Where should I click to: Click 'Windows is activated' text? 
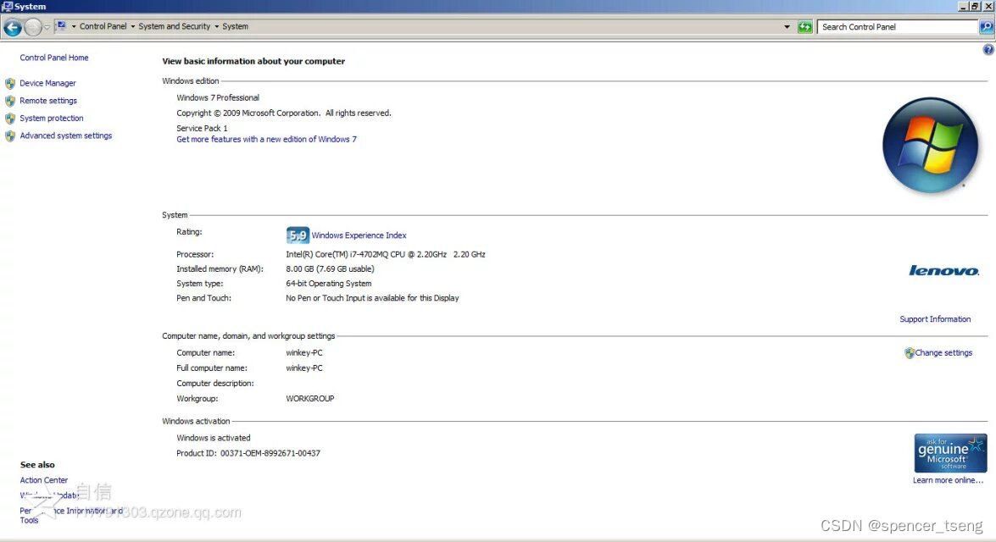(214, 438)
